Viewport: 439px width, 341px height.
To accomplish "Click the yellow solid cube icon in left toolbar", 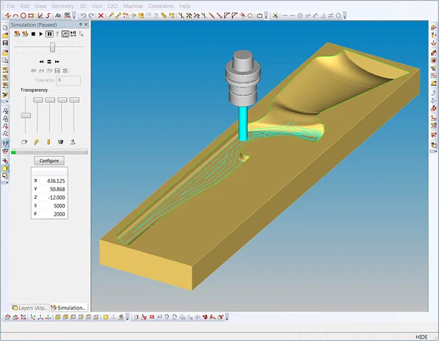I will coord(5,168).
